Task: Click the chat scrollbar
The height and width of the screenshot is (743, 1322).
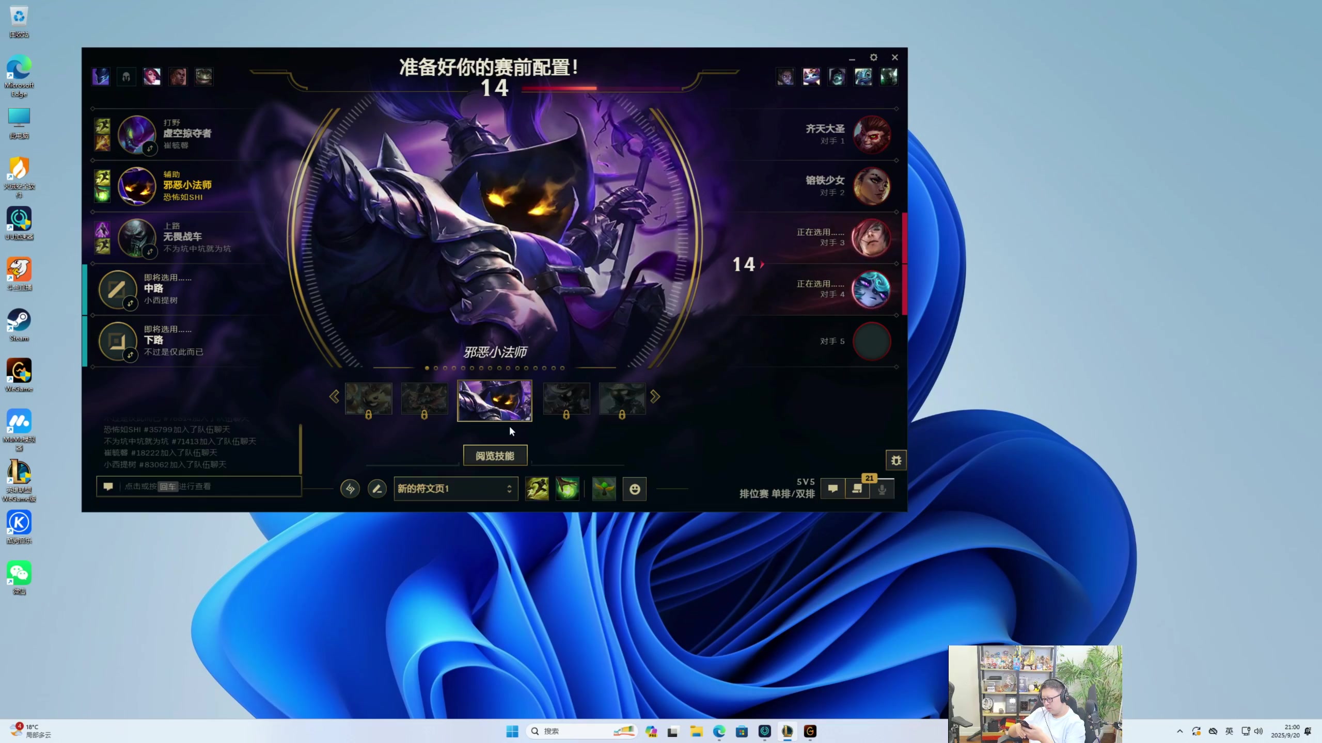Action: click(300, 449)
